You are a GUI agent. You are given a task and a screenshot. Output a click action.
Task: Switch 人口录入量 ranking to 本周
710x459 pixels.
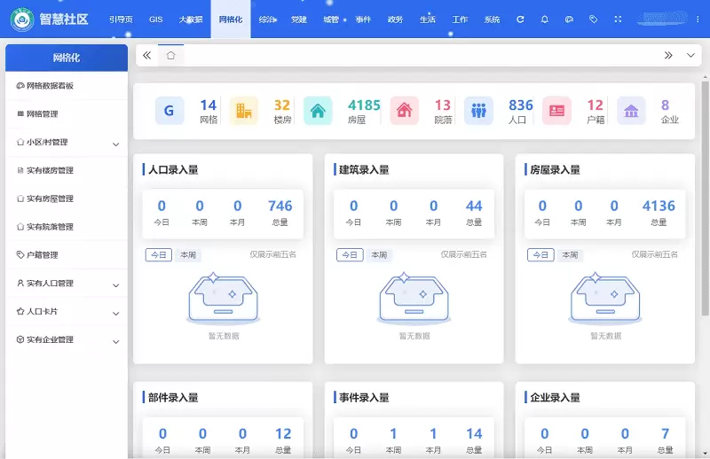tap(187, 255)
